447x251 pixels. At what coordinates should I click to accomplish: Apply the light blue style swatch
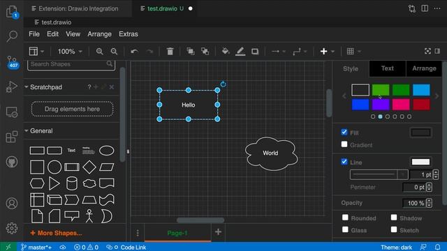tap(421, 90)
